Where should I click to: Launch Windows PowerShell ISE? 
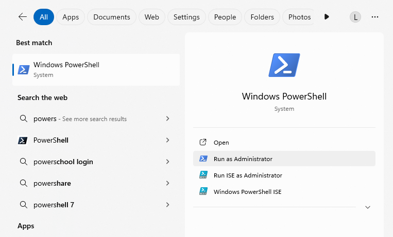coord(284,191)
